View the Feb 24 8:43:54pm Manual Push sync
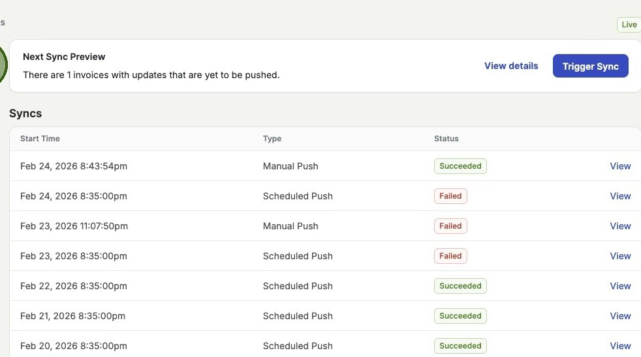641x357 pixels. coord(620,166)
